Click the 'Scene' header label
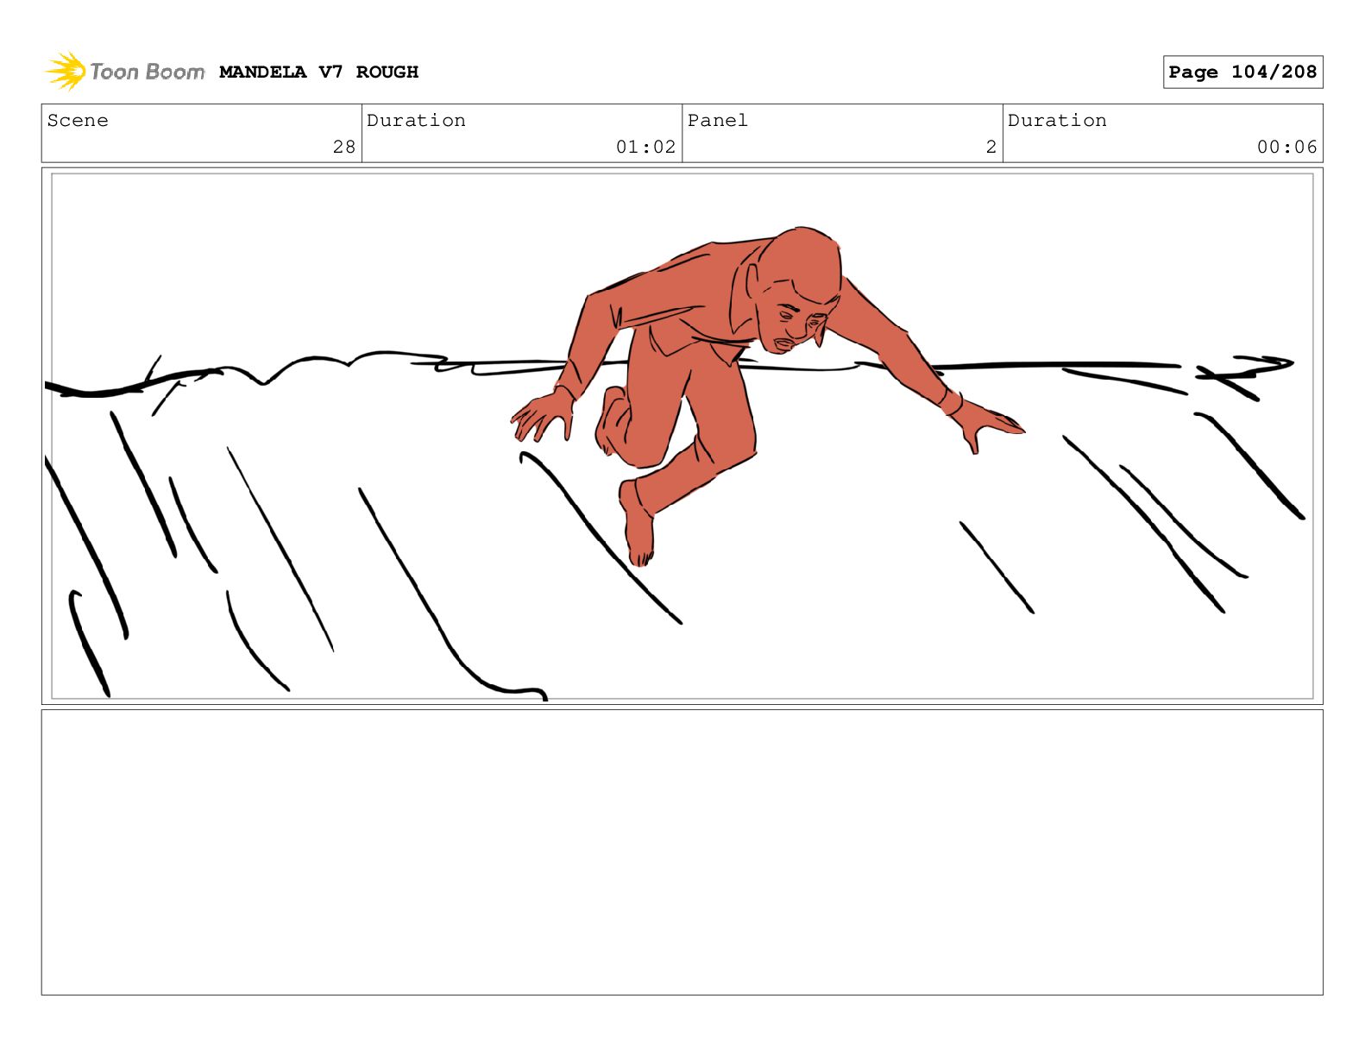Viewport: 1365px width, 1057px height. point(78,121)
